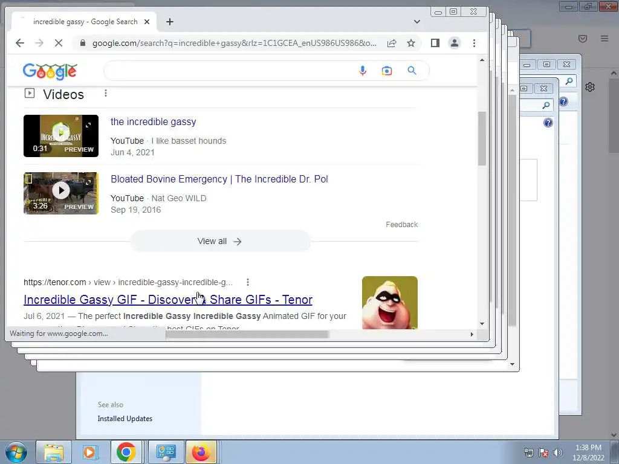619x464 pixels.
Task: Switch to Firefox via taskbar icon
Action: [x=201, y=452]
